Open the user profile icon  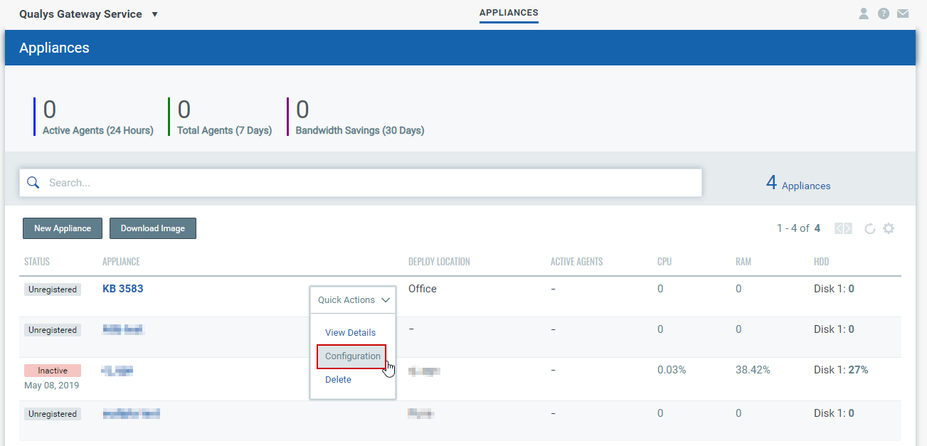pos(863,13)
